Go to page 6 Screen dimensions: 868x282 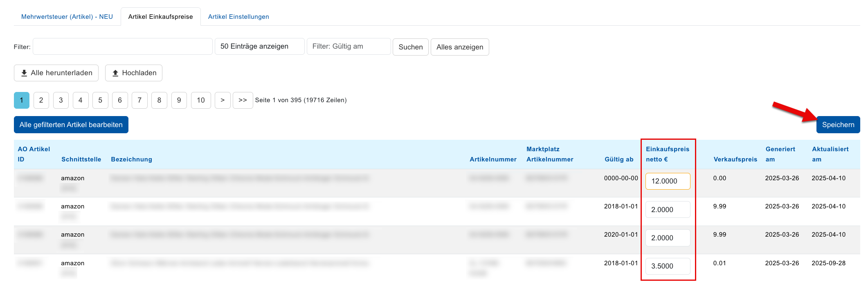pos(120,100)
